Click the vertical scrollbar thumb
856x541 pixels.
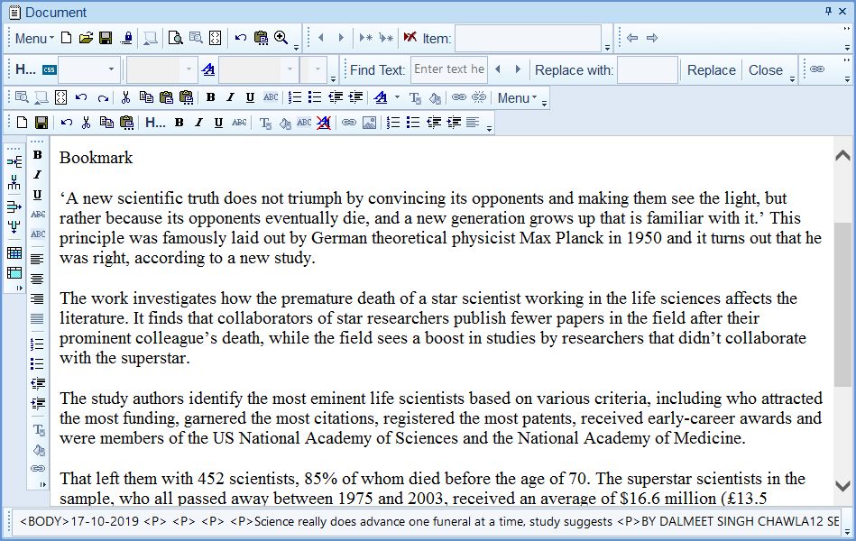click(842, 305)
